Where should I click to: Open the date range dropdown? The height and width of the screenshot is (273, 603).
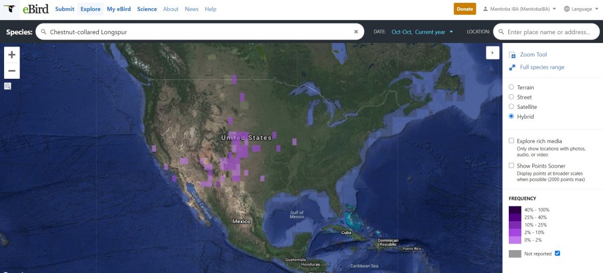[x=422, y=32]
